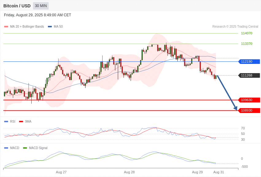This screenshot has width=261, height=177.
Task: Click the MACD -500 axis label
Action: (x=244, y=167)
